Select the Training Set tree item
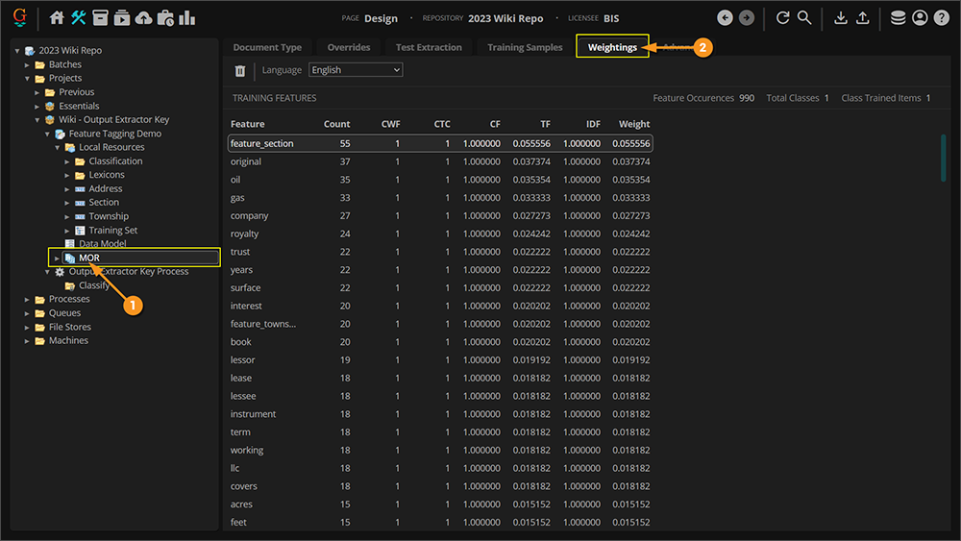 point(112,231)
